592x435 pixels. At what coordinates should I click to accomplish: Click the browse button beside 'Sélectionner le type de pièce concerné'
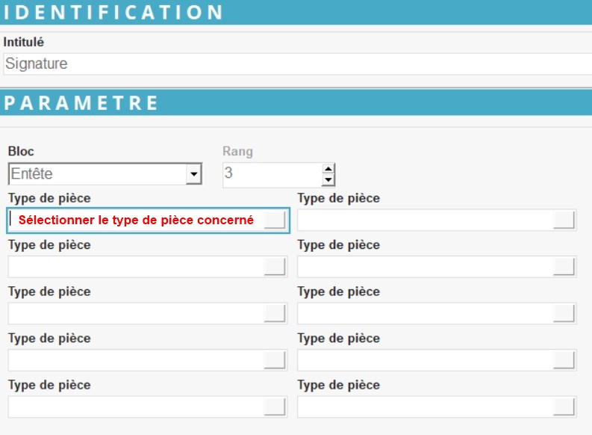[275, 220]
